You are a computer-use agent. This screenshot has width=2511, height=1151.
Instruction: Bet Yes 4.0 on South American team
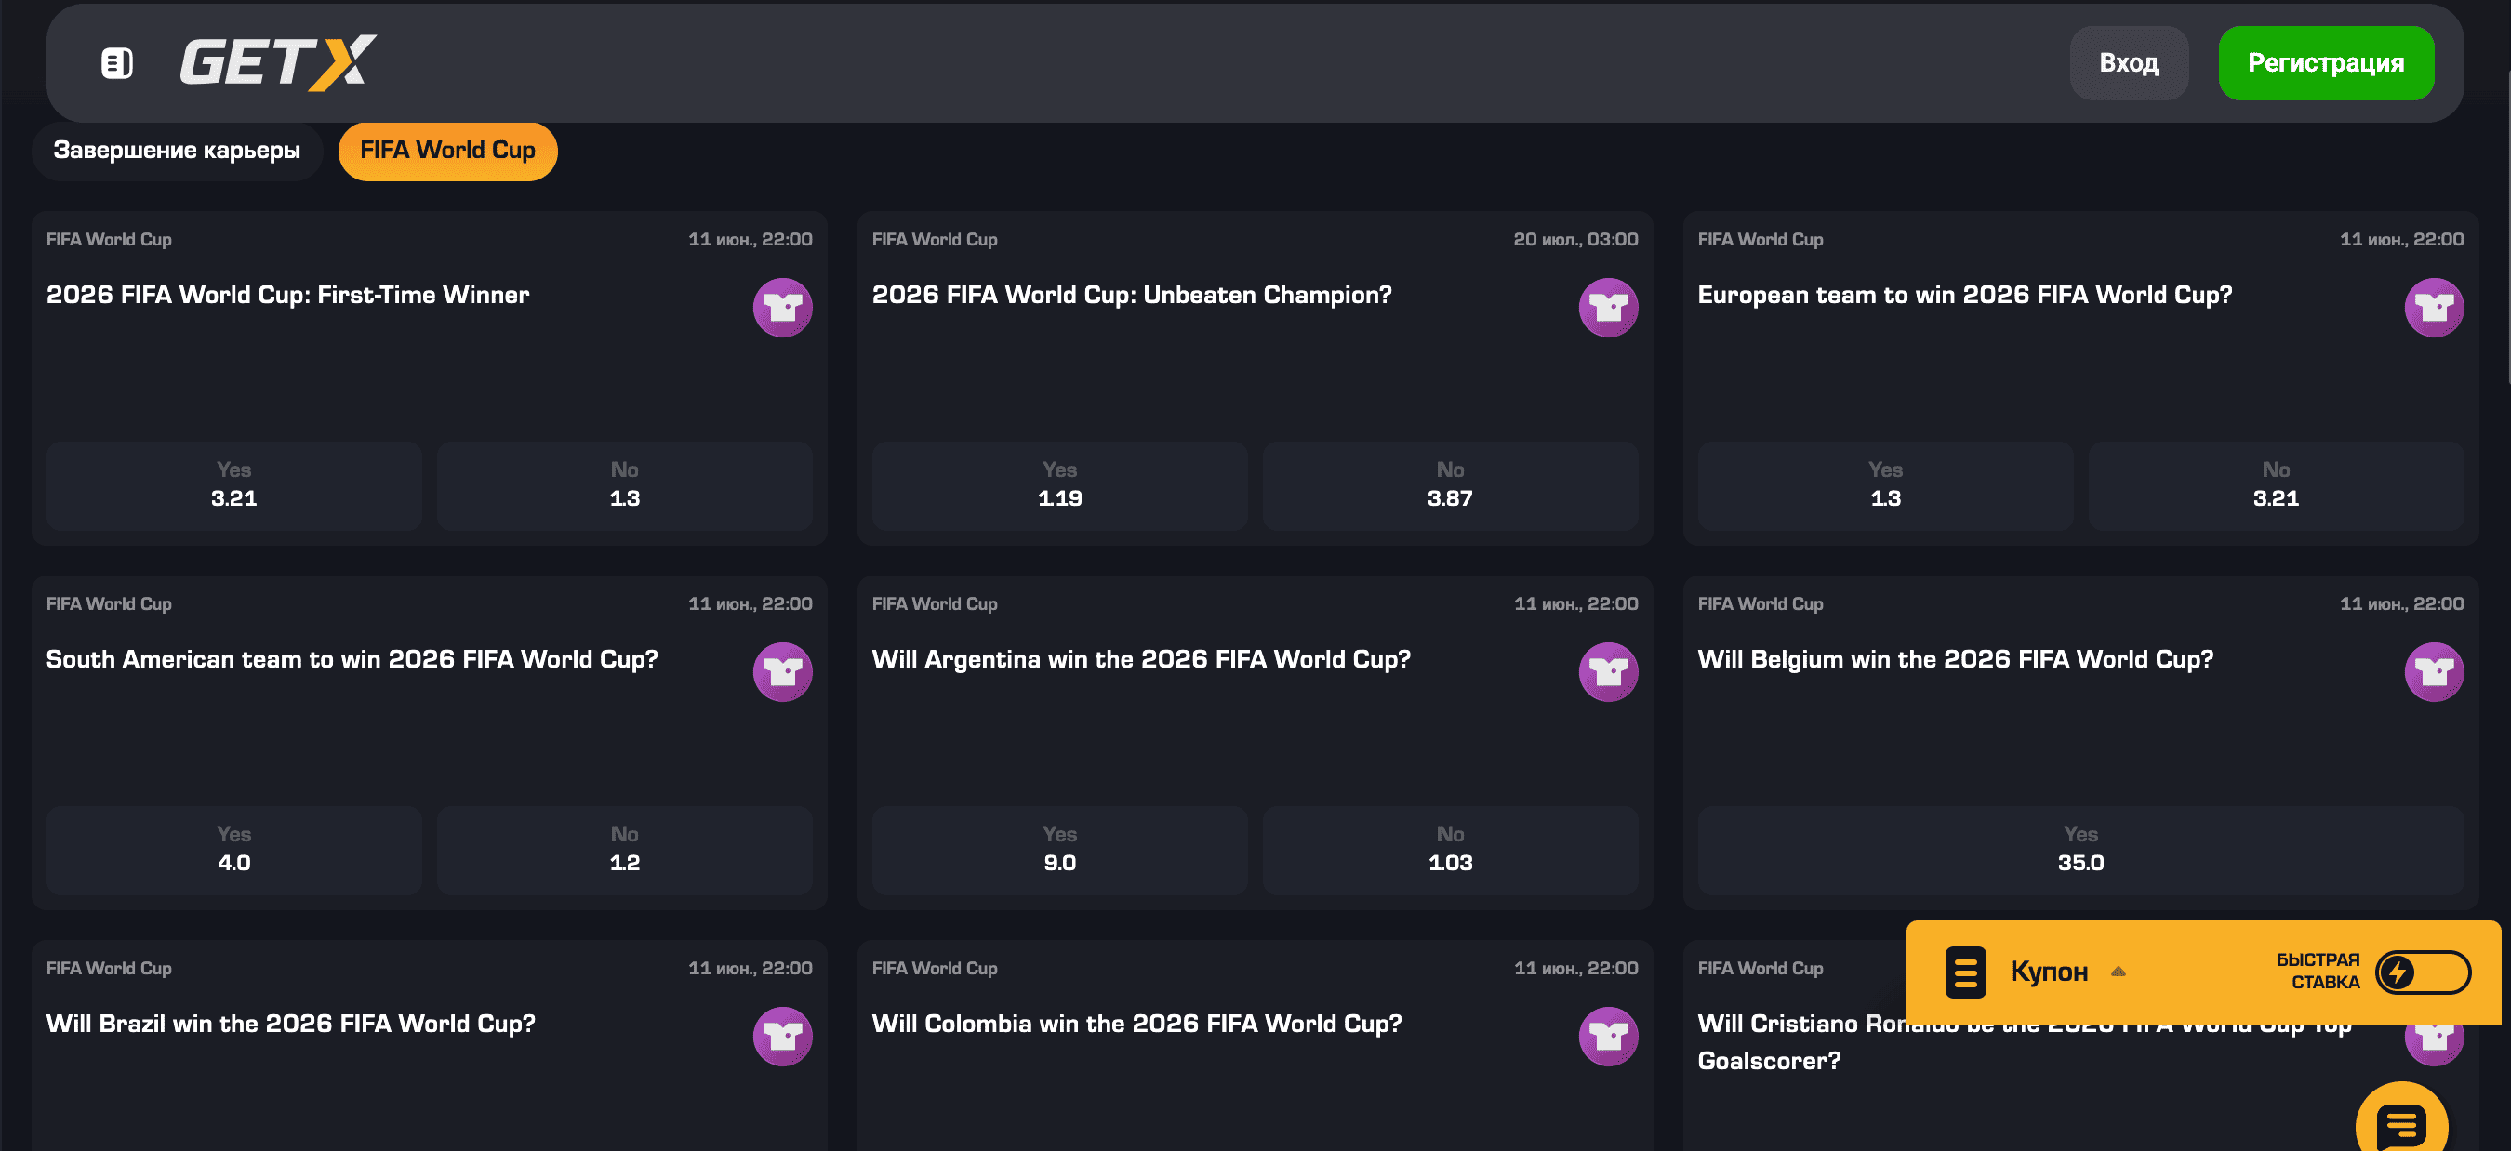coord(234,850)
